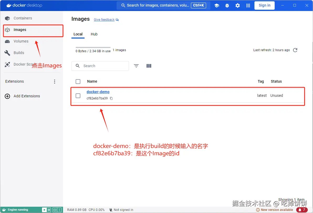Click the engine power button
Viewport: 313px width, 213px height.
(x=55, y=210)
